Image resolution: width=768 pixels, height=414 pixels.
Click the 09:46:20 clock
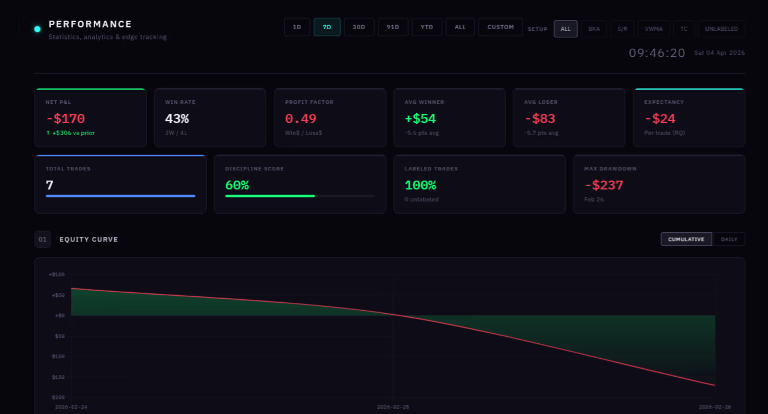pos(657,53)
